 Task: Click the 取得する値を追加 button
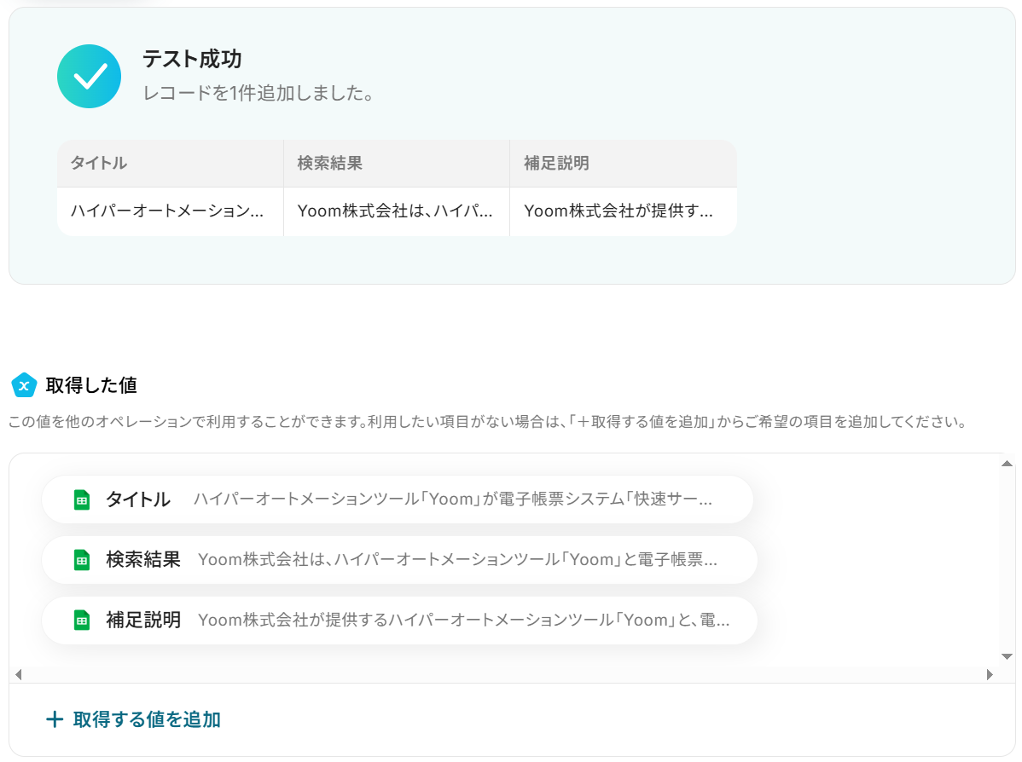[x=134, y=719]
